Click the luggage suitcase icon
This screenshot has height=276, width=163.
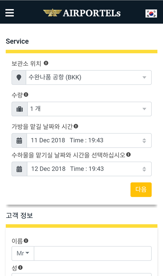coord(20,109)
